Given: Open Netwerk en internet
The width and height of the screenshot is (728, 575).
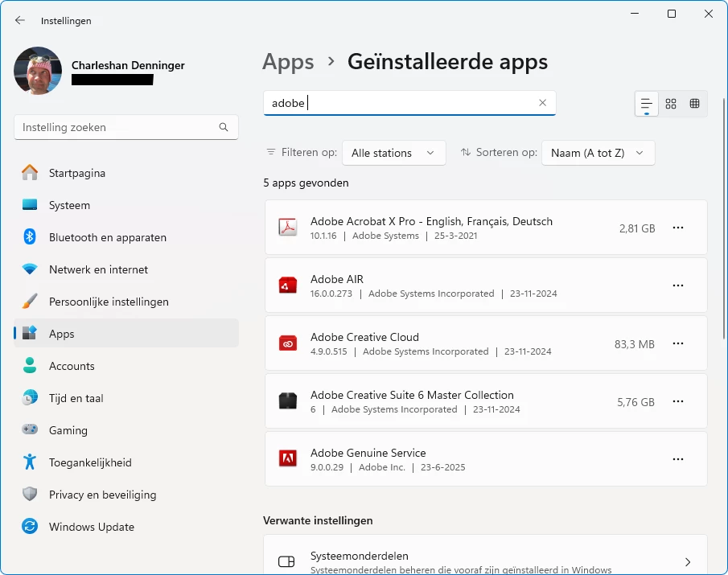Looking at the screenshot, I should tap(126, 269).
